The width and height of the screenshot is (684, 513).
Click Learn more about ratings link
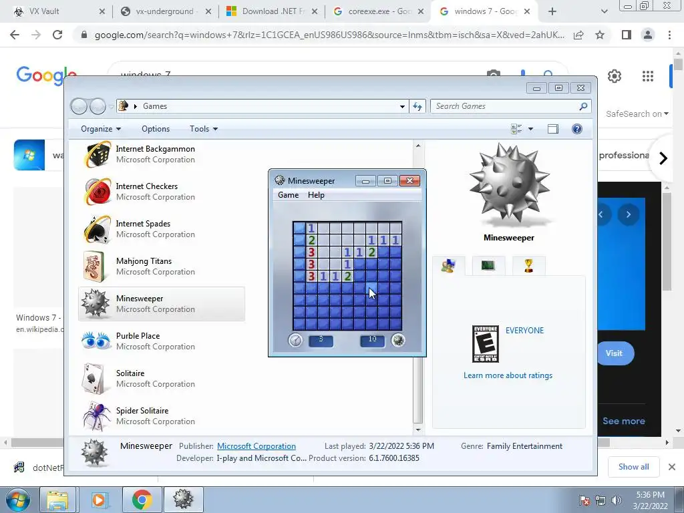[x=508, y=375]
